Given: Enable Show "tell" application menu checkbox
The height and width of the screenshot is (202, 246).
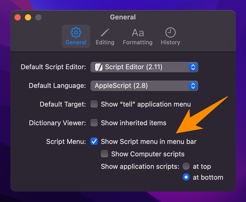Looking at the screenshot, I should (94, 104).
